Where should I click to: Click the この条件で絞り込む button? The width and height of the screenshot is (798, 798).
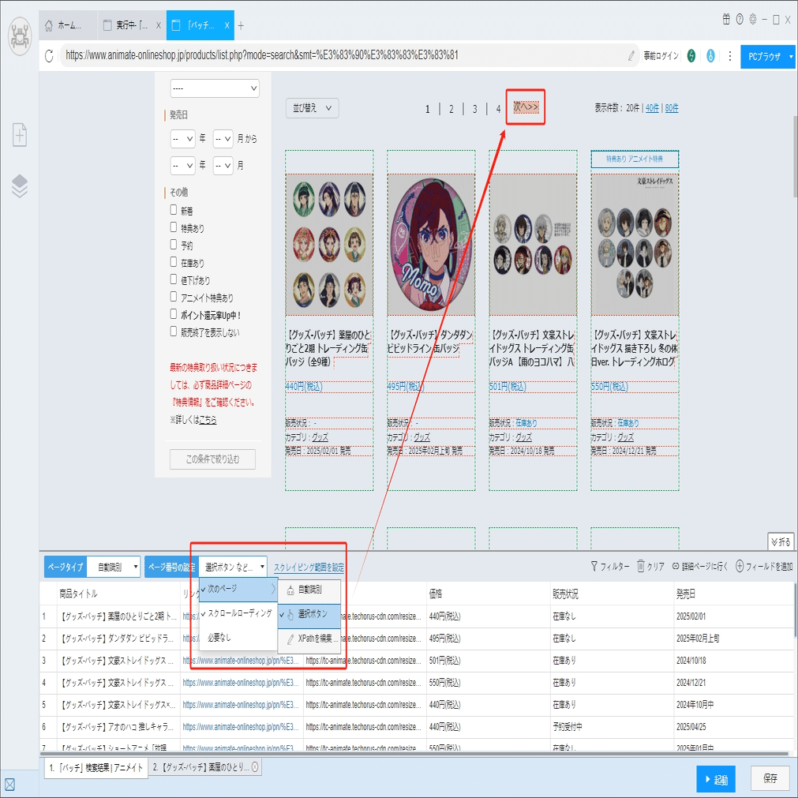pos(213,459)
